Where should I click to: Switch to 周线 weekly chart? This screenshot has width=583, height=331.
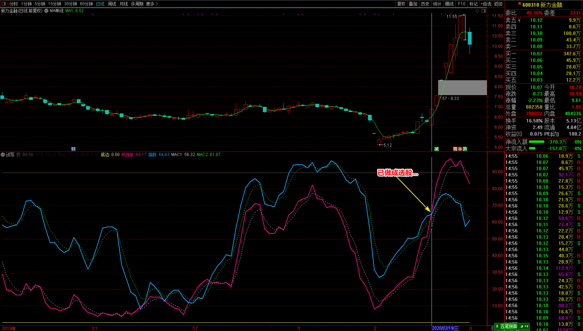click(112, 4)
